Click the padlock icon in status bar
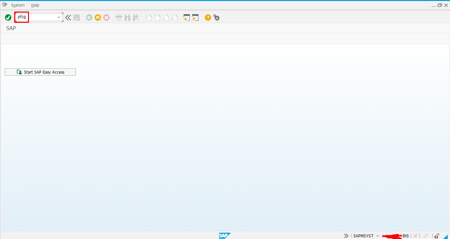 pyautogui.click(x=436, y=236)
